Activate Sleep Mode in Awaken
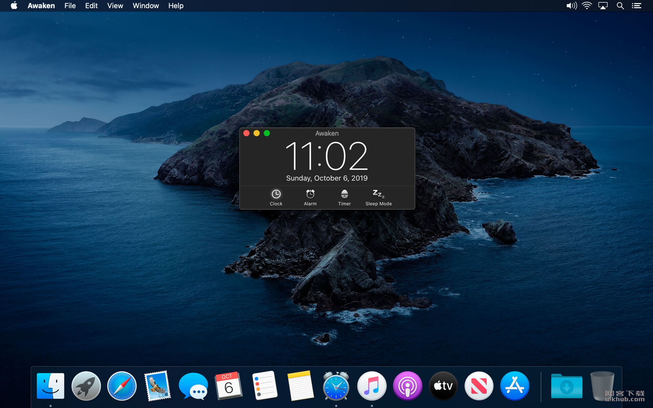 point(378,198)
